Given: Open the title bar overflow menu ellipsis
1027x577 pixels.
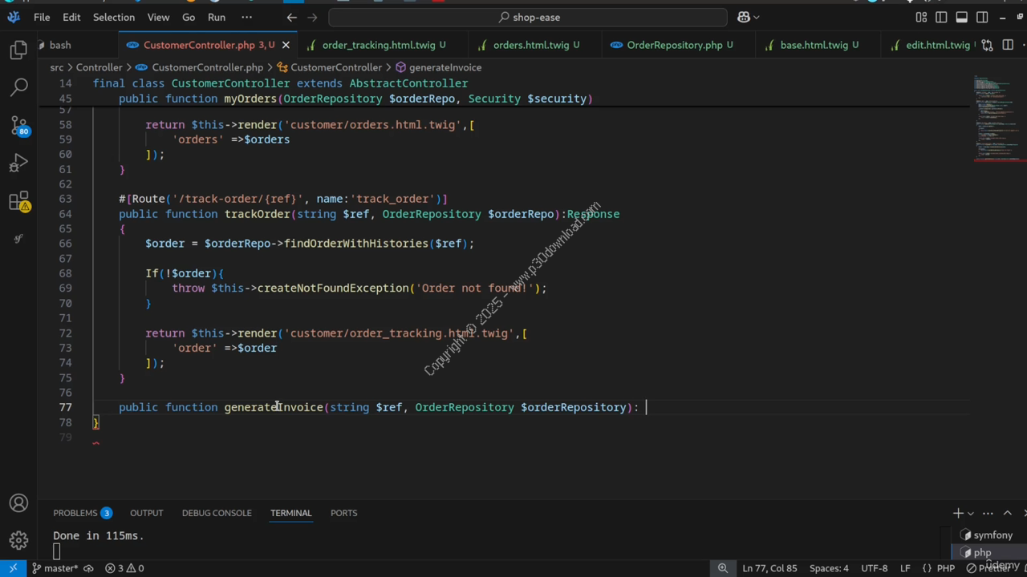Looking at the screenshot, I should 246,17.
